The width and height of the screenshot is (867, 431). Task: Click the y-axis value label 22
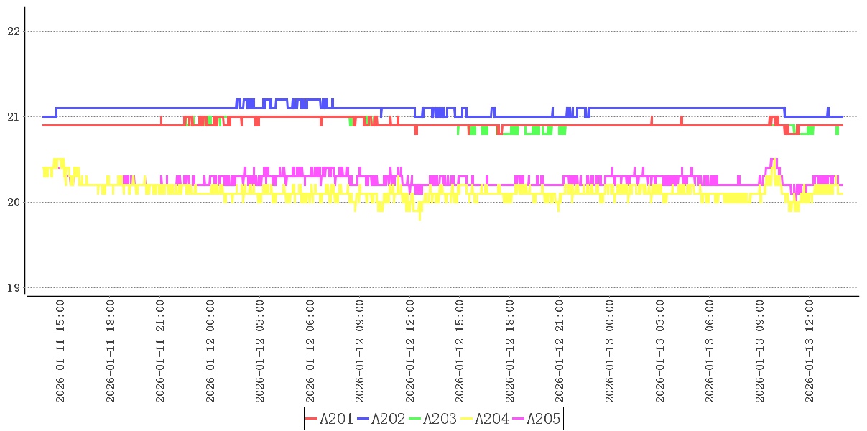[x=13, y=31]
